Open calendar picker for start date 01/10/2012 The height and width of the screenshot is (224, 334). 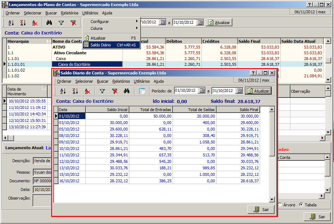(202, 91)
